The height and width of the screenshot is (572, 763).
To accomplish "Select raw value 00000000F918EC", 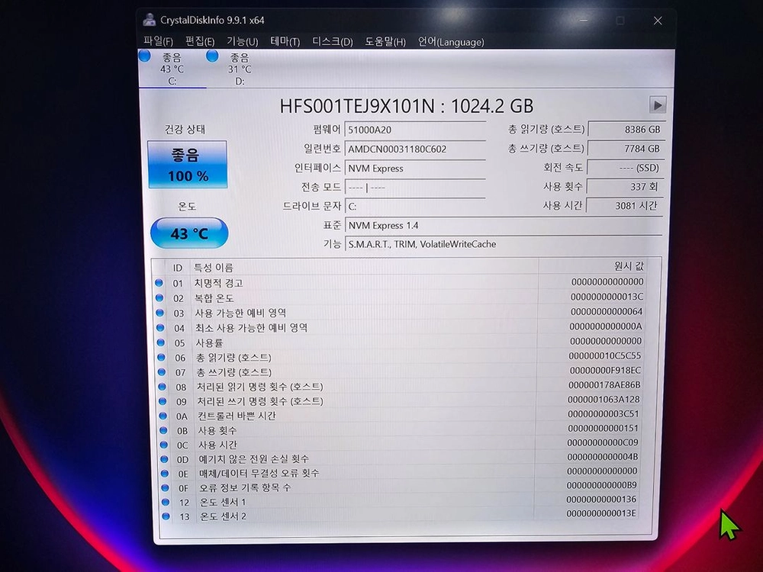I will click(x=605, y=371).
